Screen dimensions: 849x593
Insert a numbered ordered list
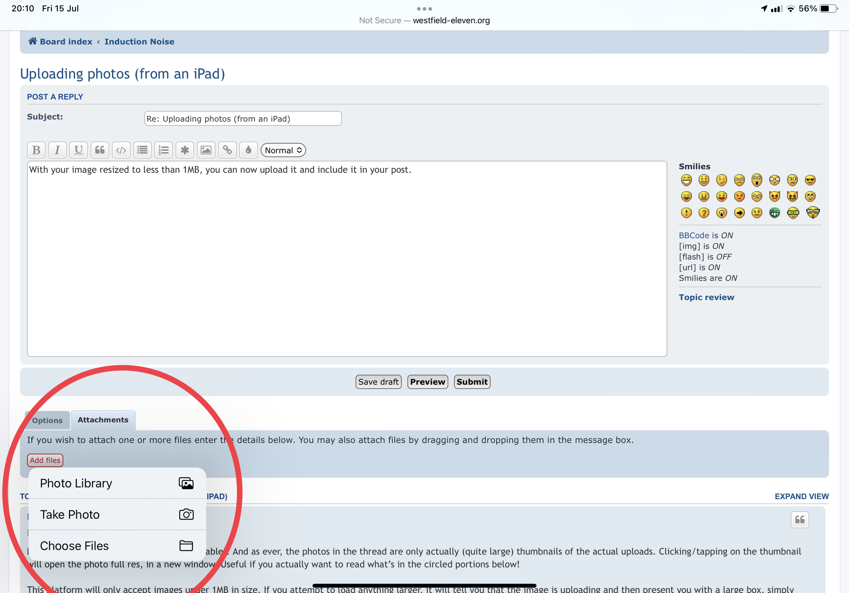point(164,150)
